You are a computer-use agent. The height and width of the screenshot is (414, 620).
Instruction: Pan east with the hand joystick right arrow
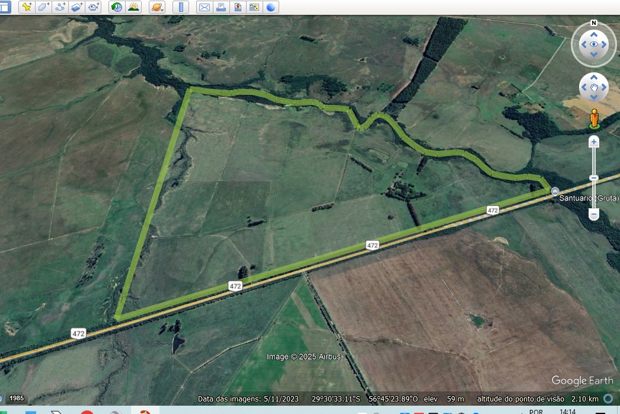coord(604,87)
